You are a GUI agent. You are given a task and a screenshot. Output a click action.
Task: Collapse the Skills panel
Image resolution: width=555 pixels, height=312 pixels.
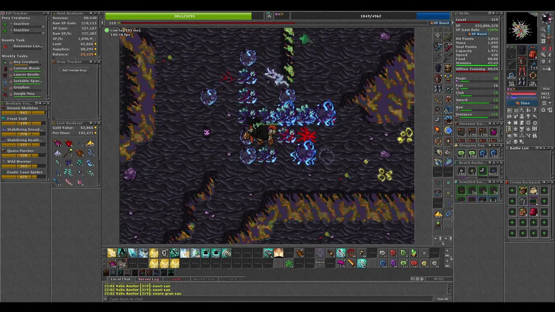pyautogui.click(x=497, y=13)
